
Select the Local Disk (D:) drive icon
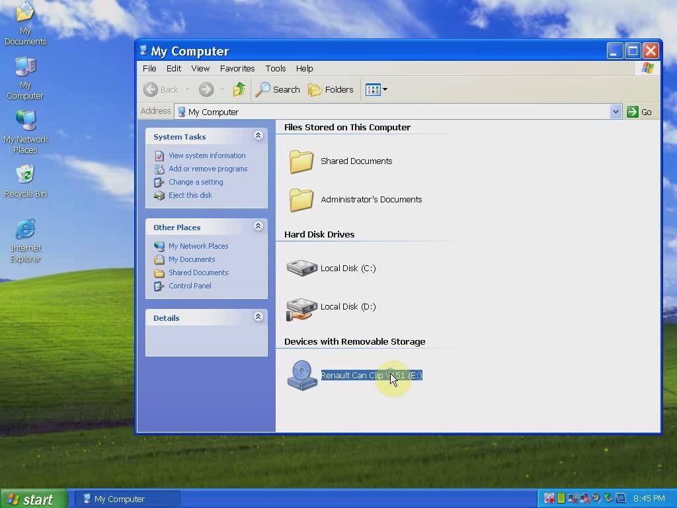[301, 309]
